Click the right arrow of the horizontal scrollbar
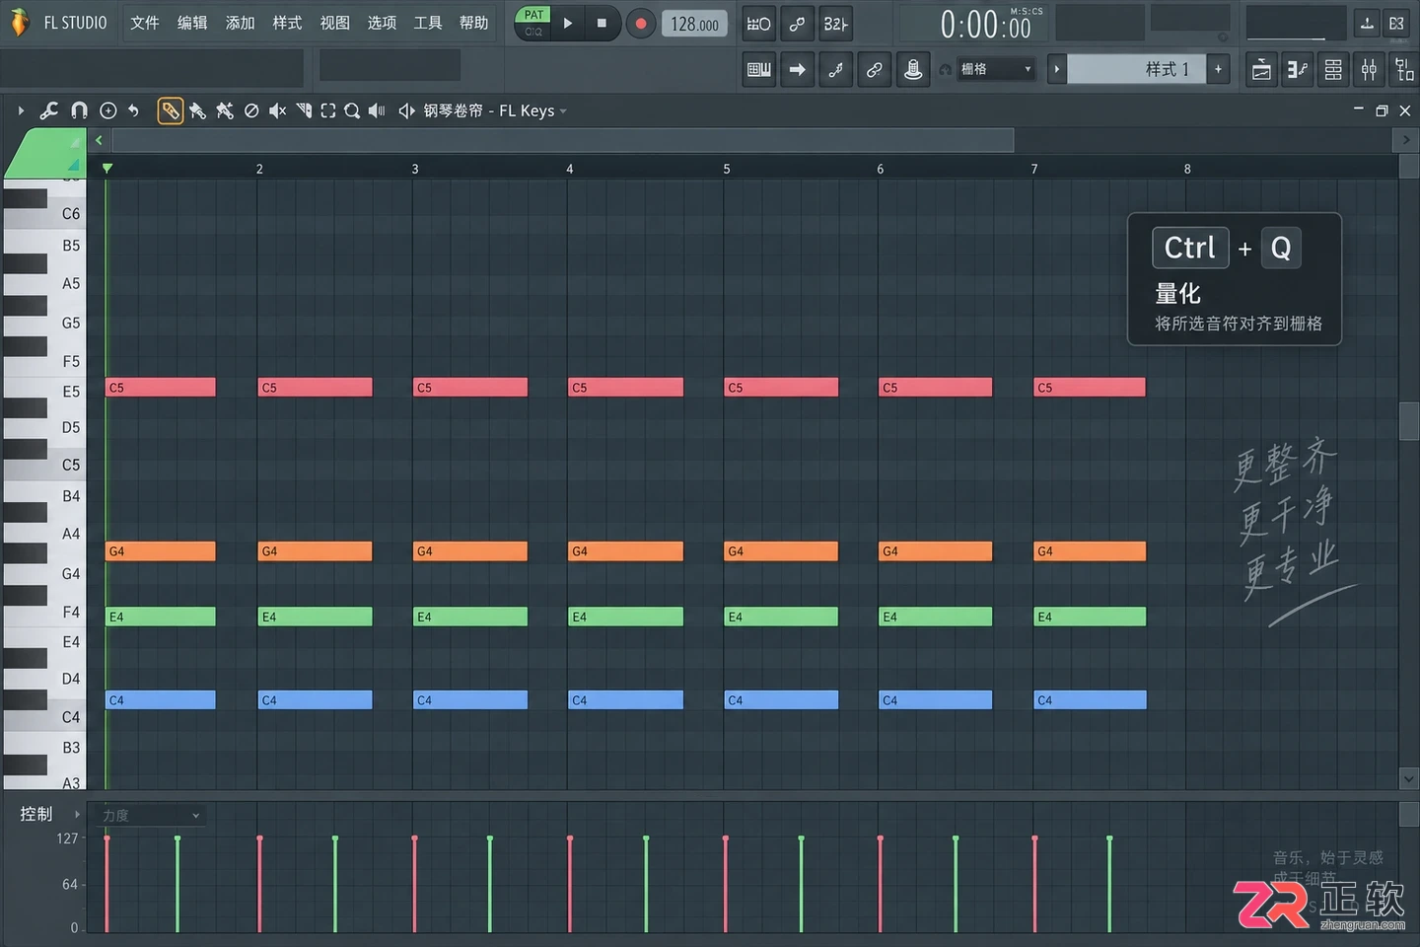Image resolution: width=1420 pixels, height=947 pixels. (x=1407, y=141)
